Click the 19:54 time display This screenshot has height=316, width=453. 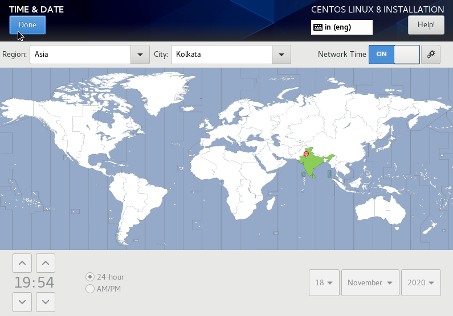34,282
